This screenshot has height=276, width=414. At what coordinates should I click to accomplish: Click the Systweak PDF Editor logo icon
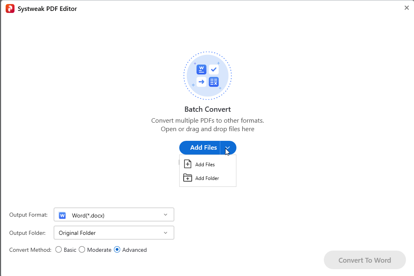click(10, 8)
